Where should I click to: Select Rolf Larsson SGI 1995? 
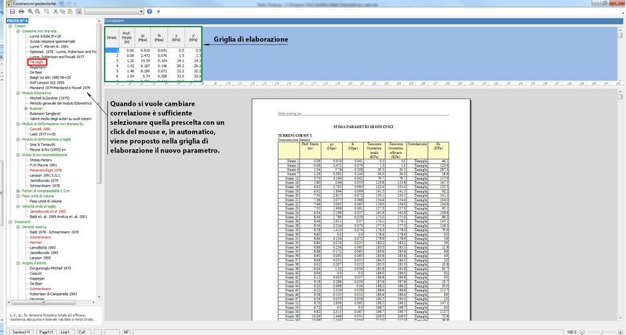(x=47, y=83)
